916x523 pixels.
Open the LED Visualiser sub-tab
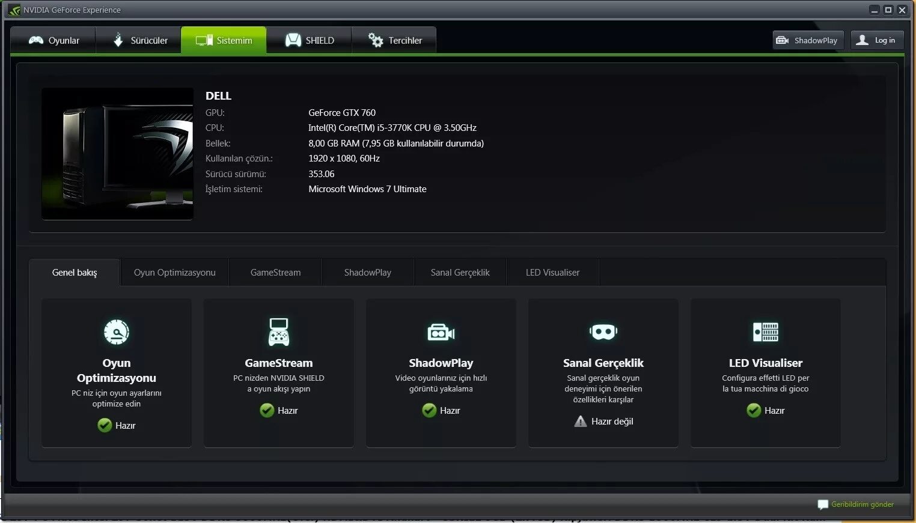[x=552, y=273]
